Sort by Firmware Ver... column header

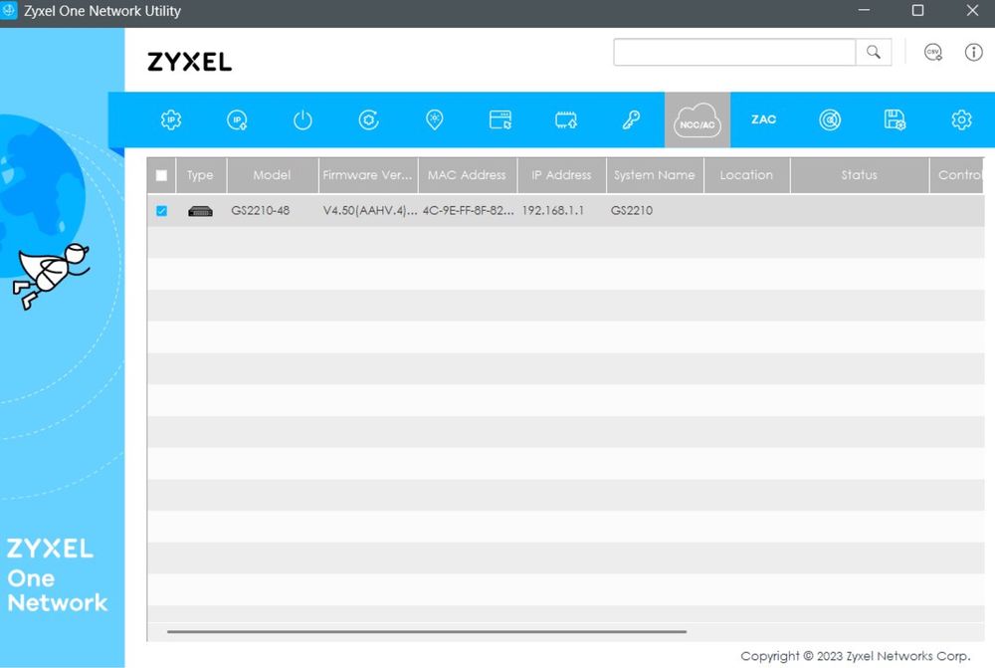pos(367,175)
